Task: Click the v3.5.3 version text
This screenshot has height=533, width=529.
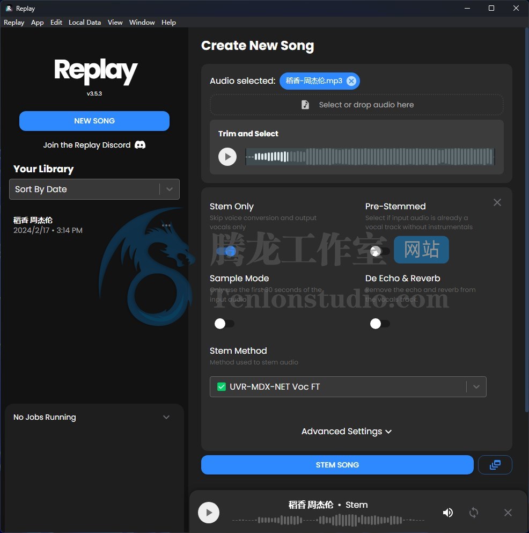Action: coord(94,93)
